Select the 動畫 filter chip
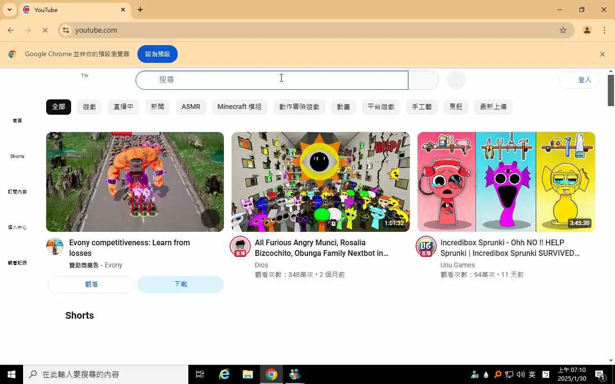 click(x=344, y=107)
